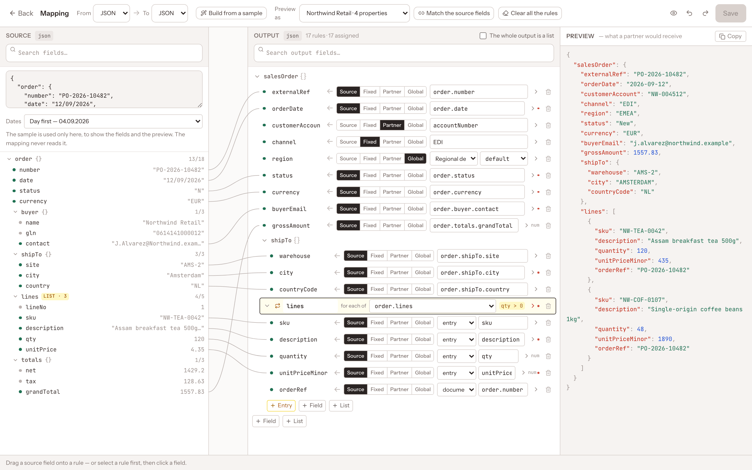Screen dimensions: 752x470
Task: Click 'Match the source fields' button
Action: pyautogui.click(x=454, y=13)
